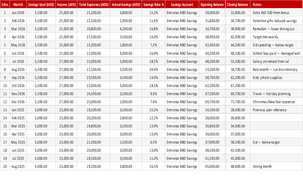303x178 pixels.
Task: Select actual savings 5,500.00 cell
Action: pyautogui.click(x=126, y=69)
